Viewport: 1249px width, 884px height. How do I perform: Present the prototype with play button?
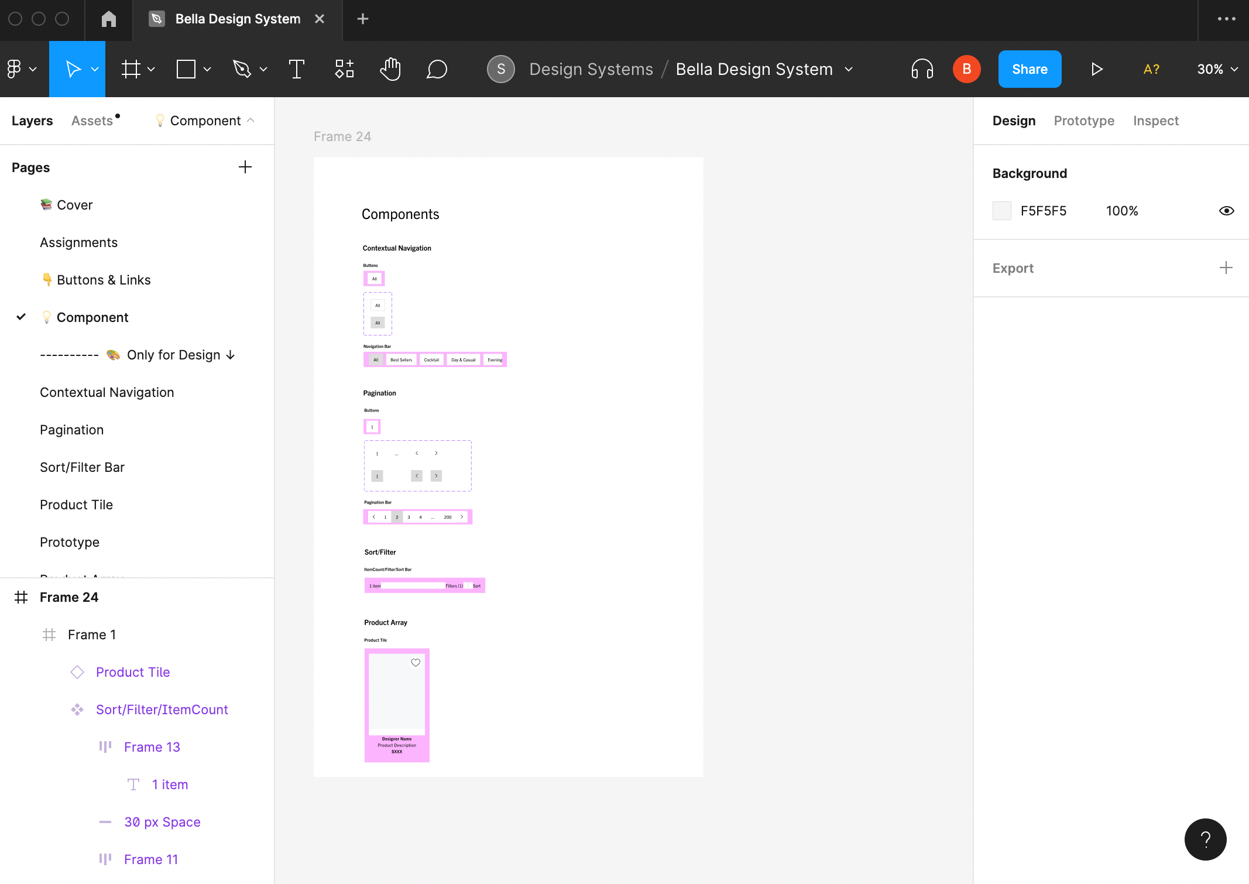coord(1097,69)
